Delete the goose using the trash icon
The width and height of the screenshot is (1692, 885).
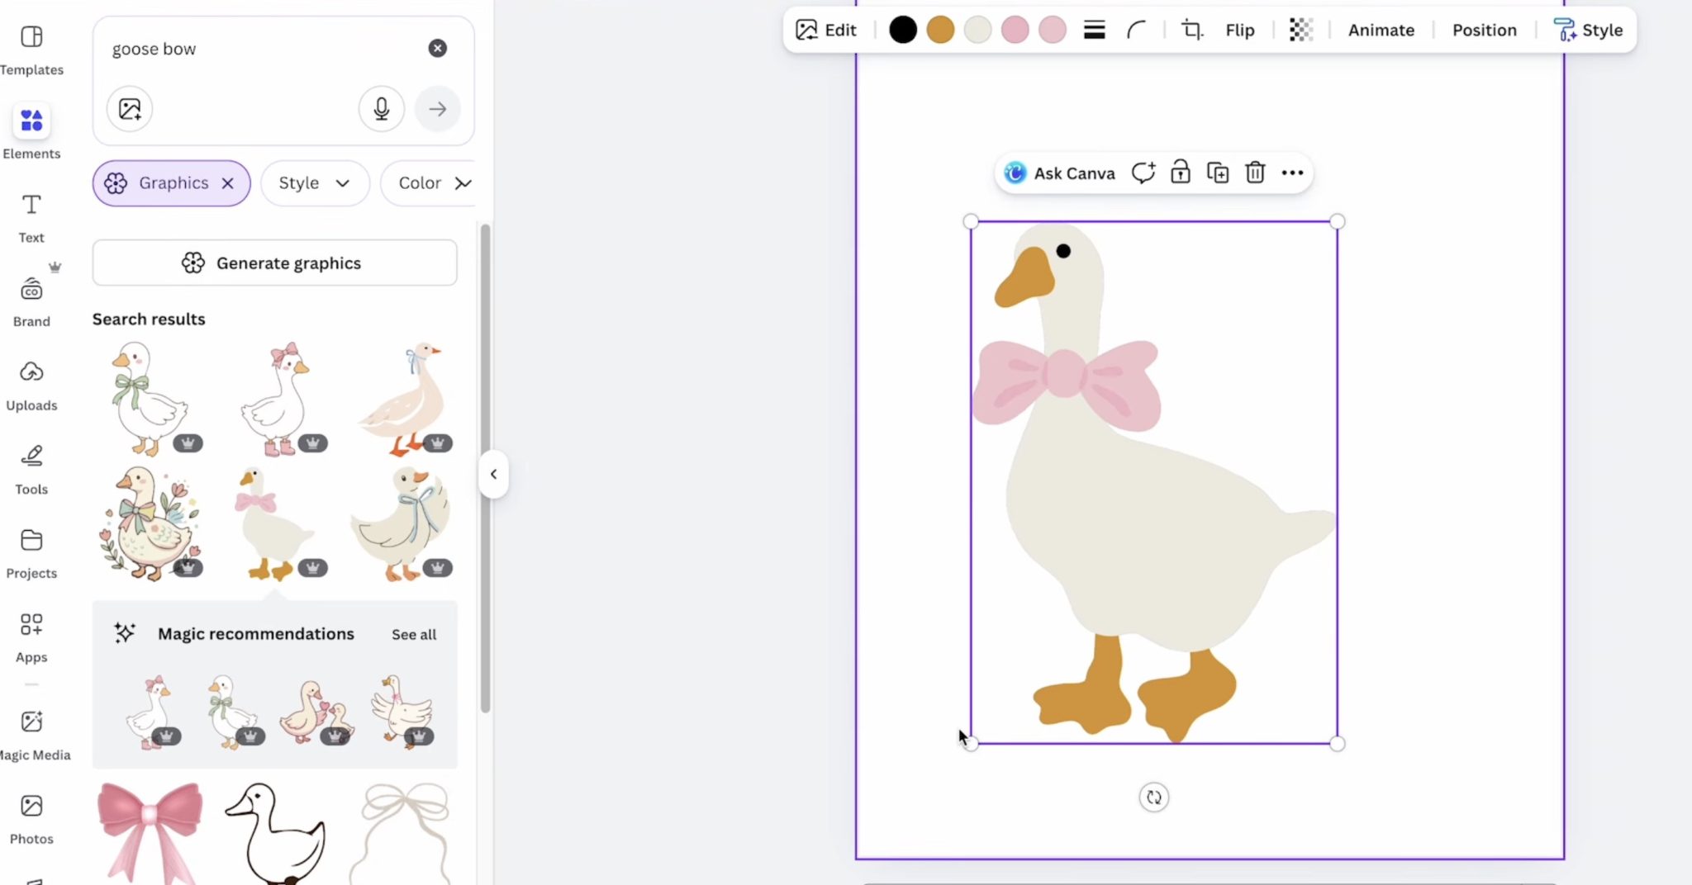click(1254, 172)
